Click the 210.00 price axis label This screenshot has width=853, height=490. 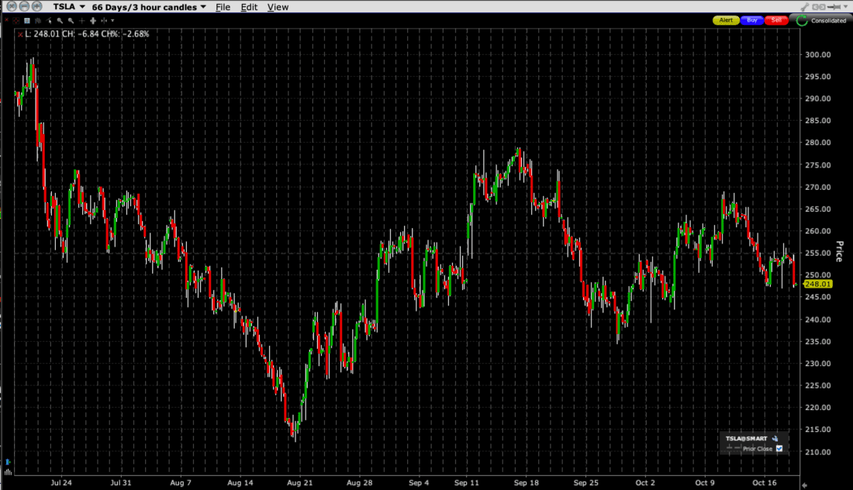click(817, 451)
